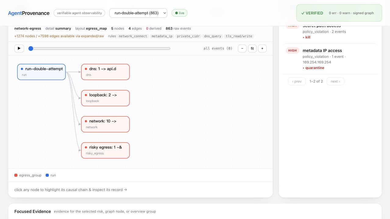Toggle the egress_group legend swatch

coord(16,175)
